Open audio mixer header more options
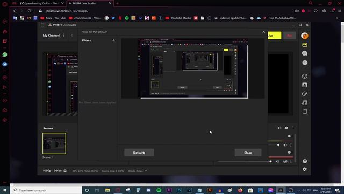344x194 pixels. point(293,128)
